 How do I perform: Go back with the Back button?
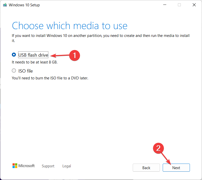click(x=146, y=168)
